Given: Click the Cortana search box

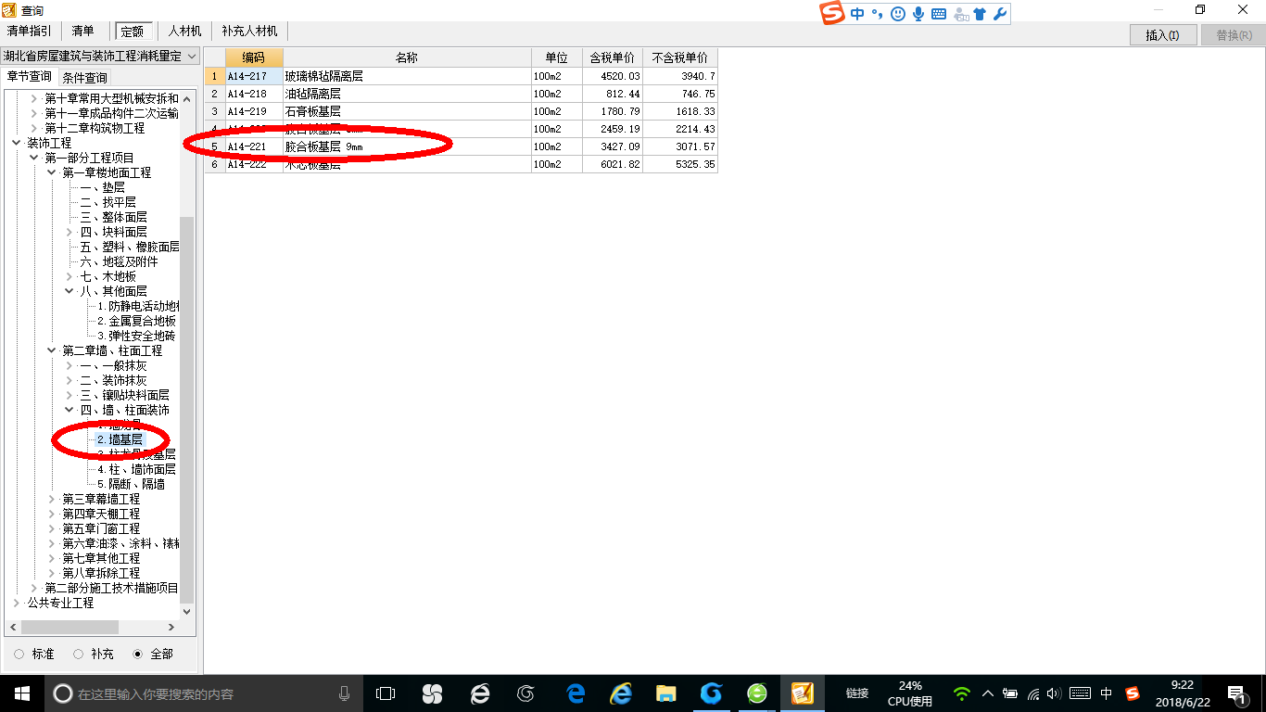Looking at the screenshot, I should click(203, 693).
